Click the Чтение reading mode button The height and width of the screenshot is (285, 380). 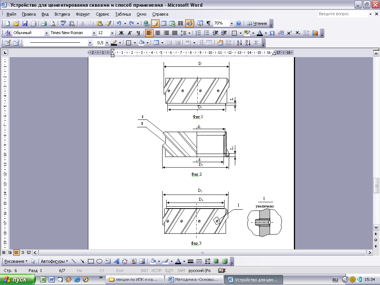(257, 23)
